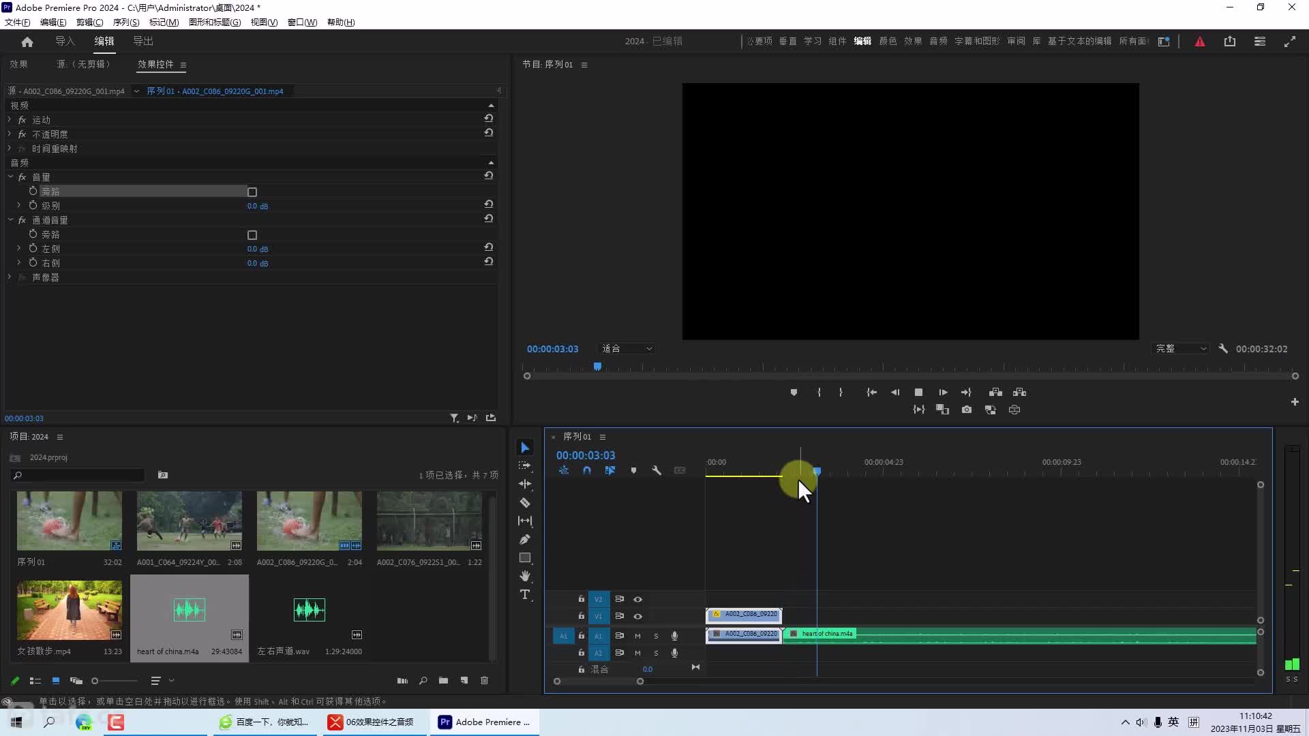Open the 效果 panel tab

18,64
